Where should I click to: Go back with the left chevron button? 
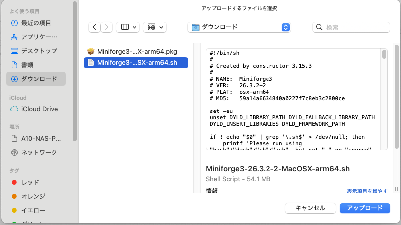94,27
